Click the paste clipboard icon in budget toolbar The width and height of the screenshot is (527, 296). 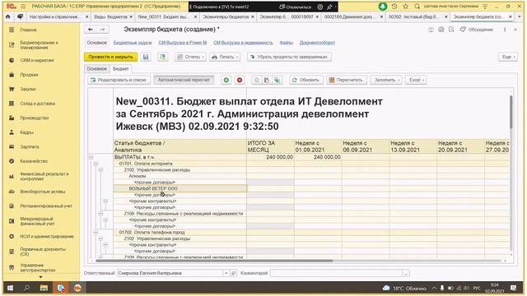267,80
